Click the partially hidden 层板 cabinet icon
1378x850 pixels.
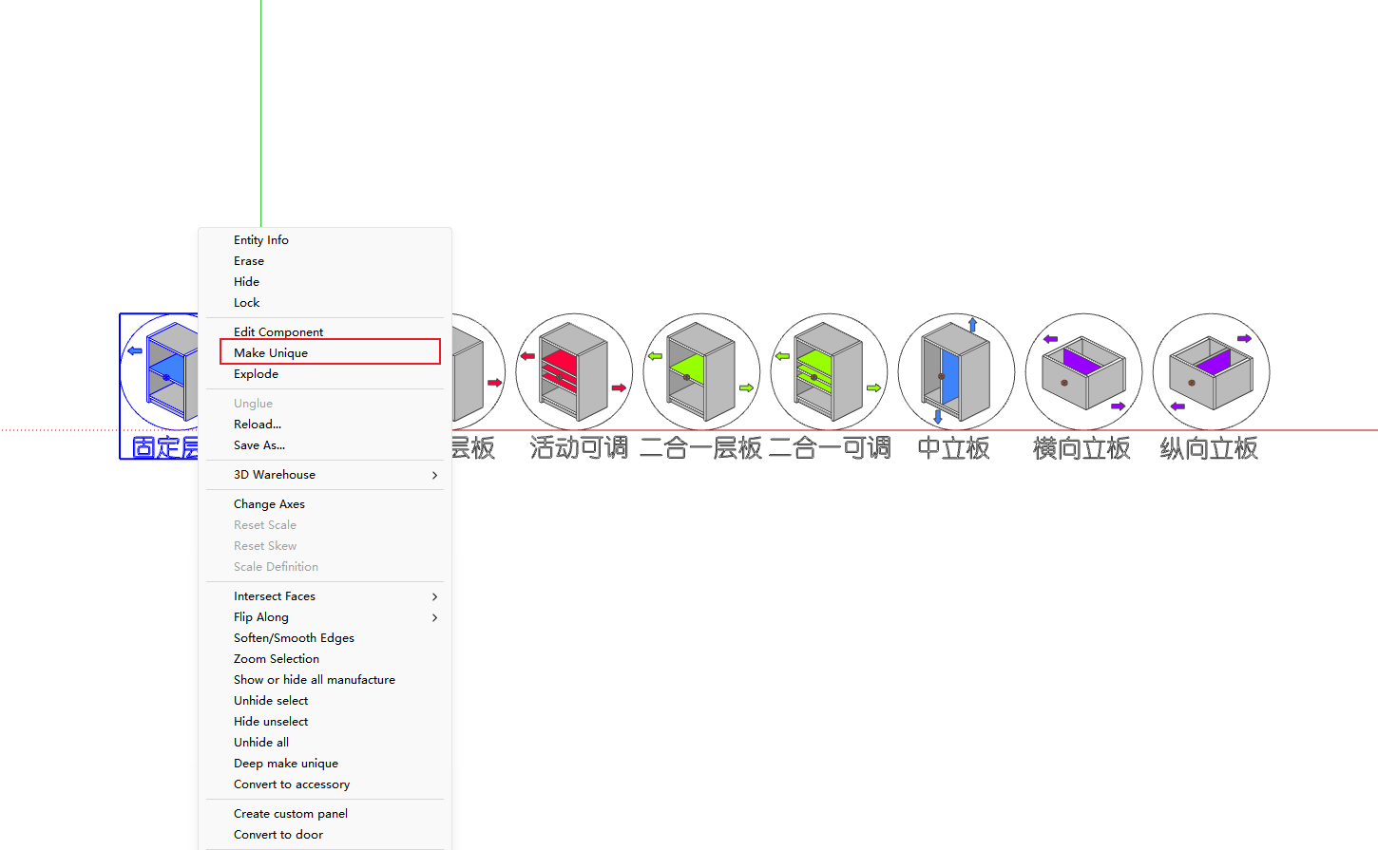(475, 371)
